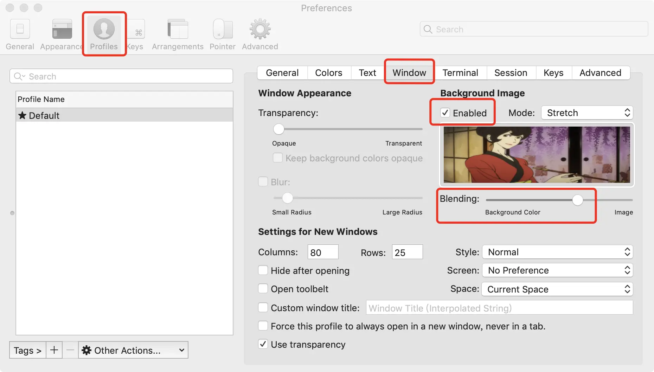Open the Advanced gear preferences icon

(x=260, y=29)
